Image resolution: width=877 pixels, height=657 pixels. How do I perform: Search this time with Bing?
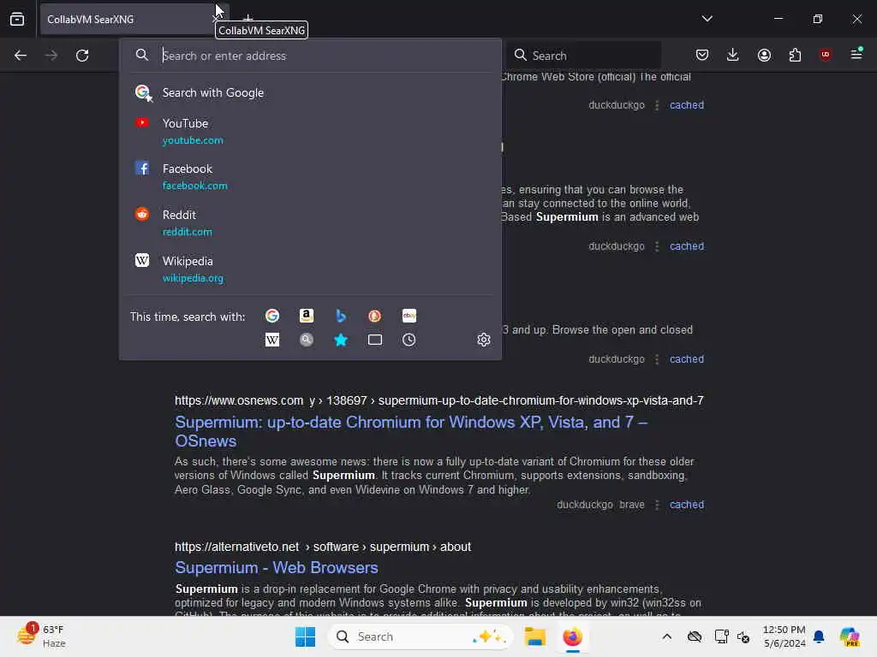tap(341, 316)
